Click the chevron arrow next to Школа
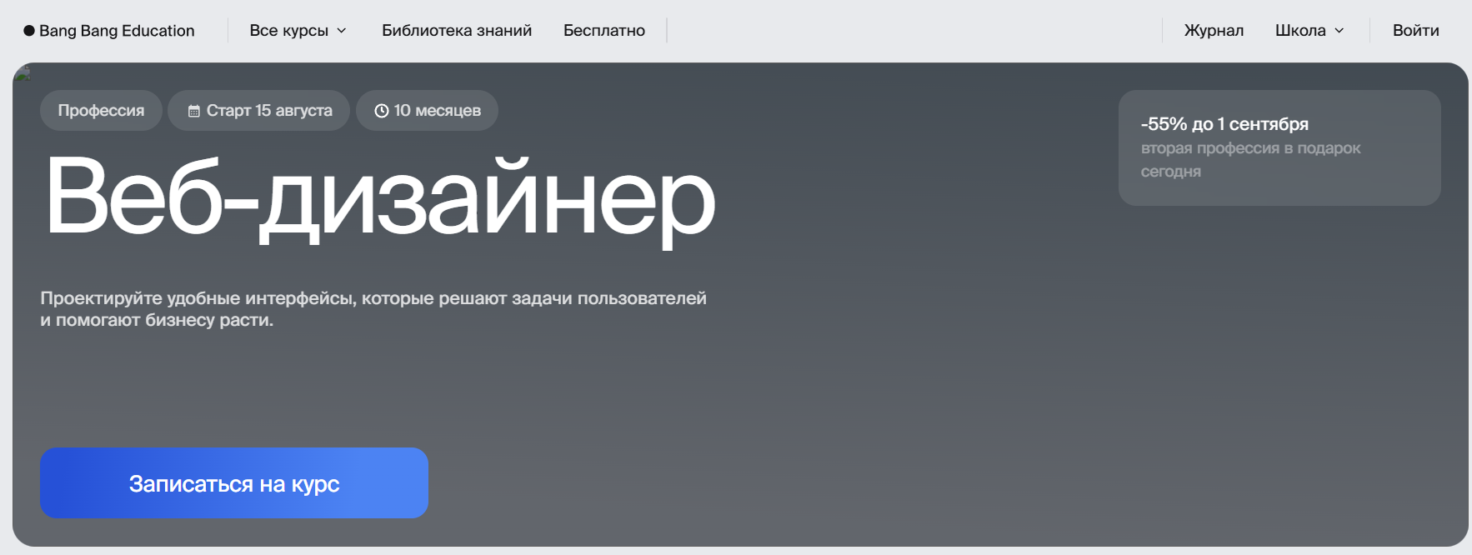1472x555 pixels. (x=1339, y=31)
